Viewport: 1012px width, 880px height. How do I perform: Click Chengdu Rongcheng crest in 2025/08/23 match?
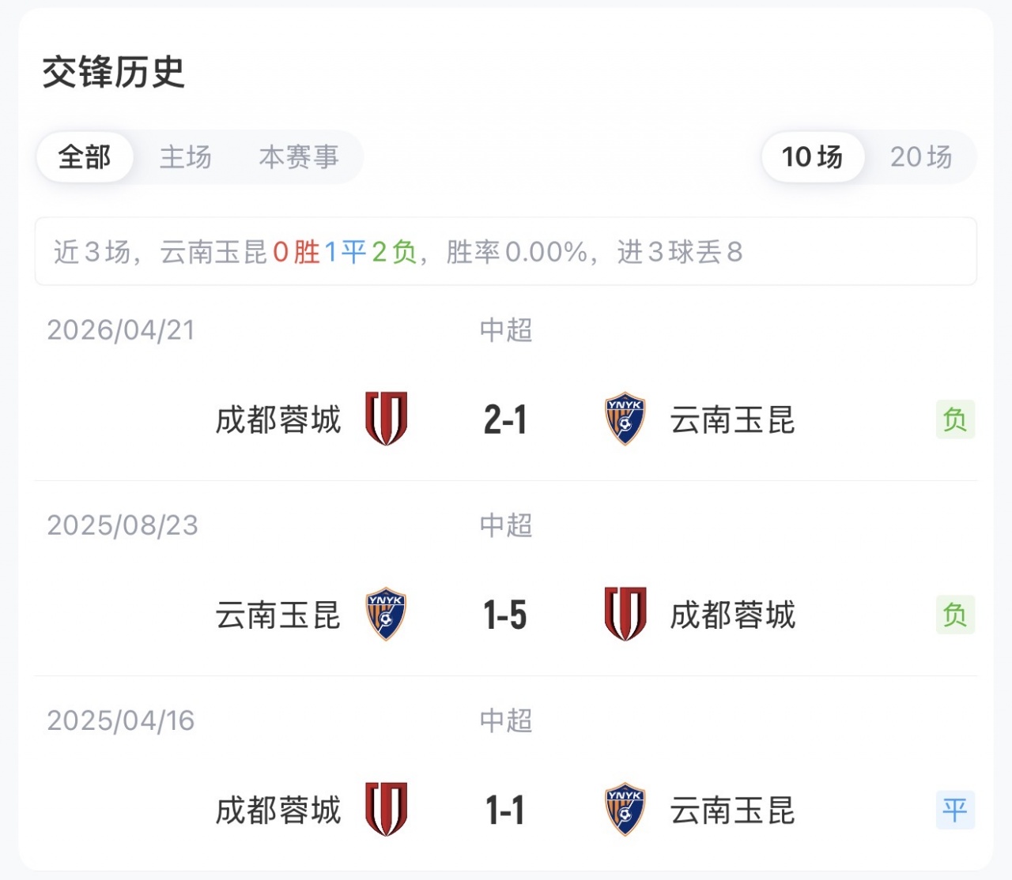[x=625, y=614]
